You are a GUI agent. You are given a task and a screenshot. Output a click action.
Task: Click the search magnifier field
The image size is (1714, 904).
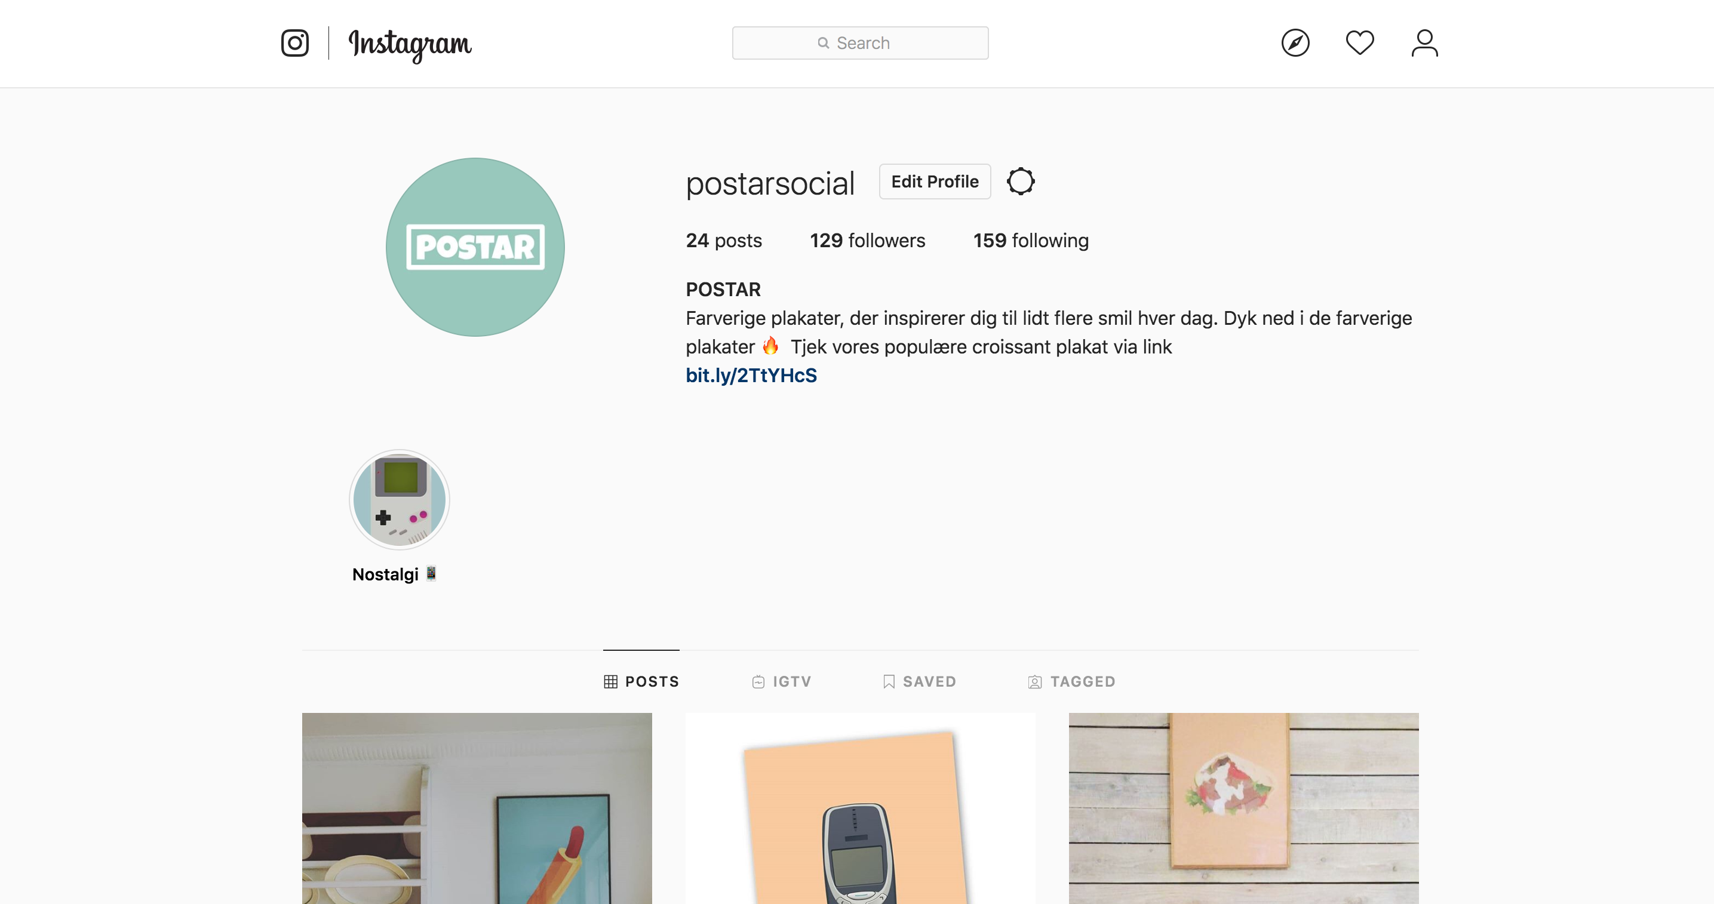[859, 43]
